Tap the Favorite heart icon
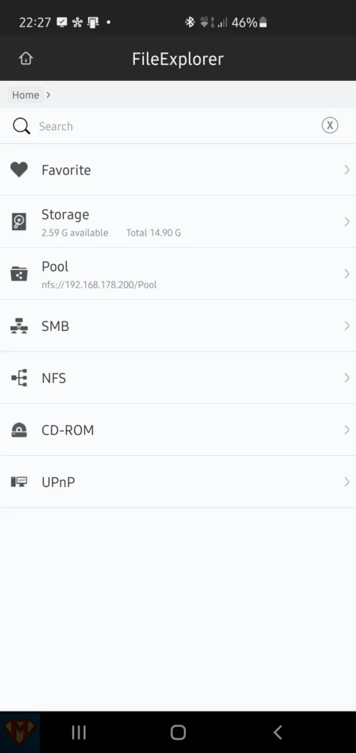This screenshot has width=356, height=753. (x=19, y=170)
